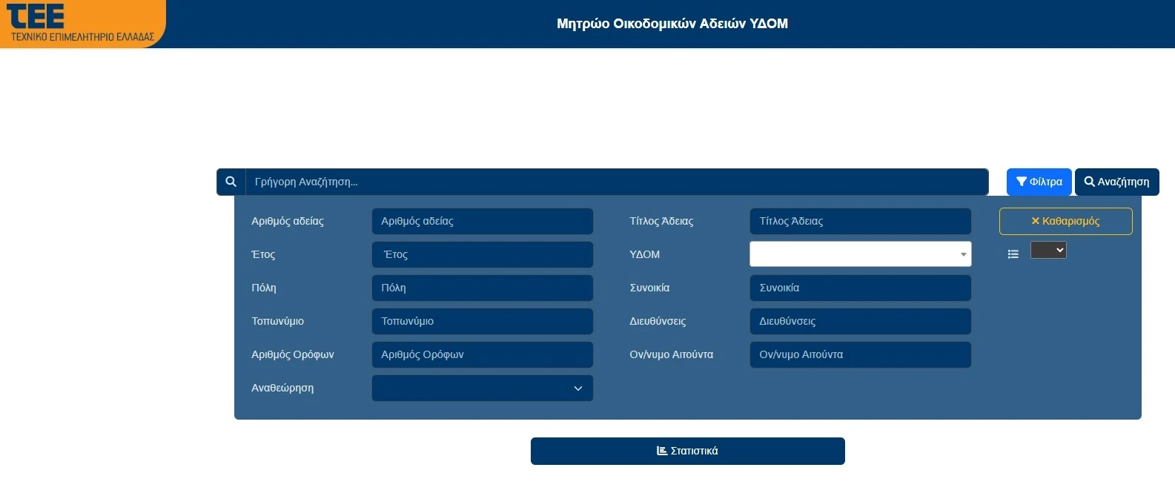Expand the ΥΔΟΜ combo box
The height and width of the screenshot is (496, 1175).
[x=860, y=254]
